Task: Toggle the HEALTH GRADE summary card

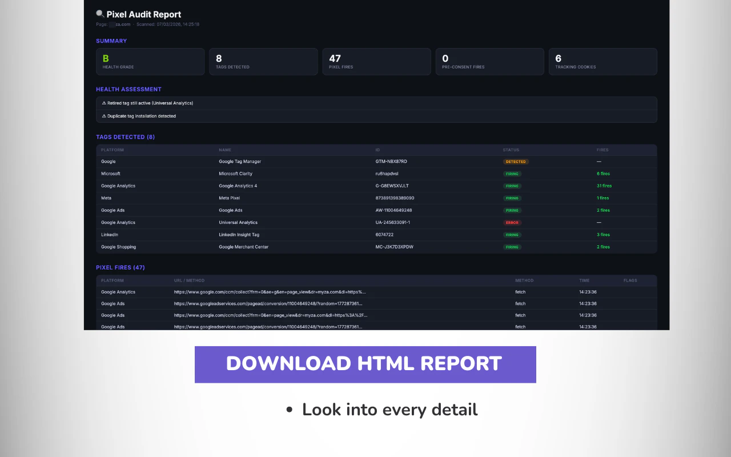Action: [150, 61]
